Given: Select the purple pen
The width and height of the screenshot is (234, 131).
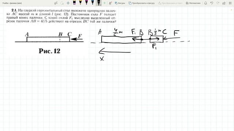Looking at the screenshot, I should [87, 3].
